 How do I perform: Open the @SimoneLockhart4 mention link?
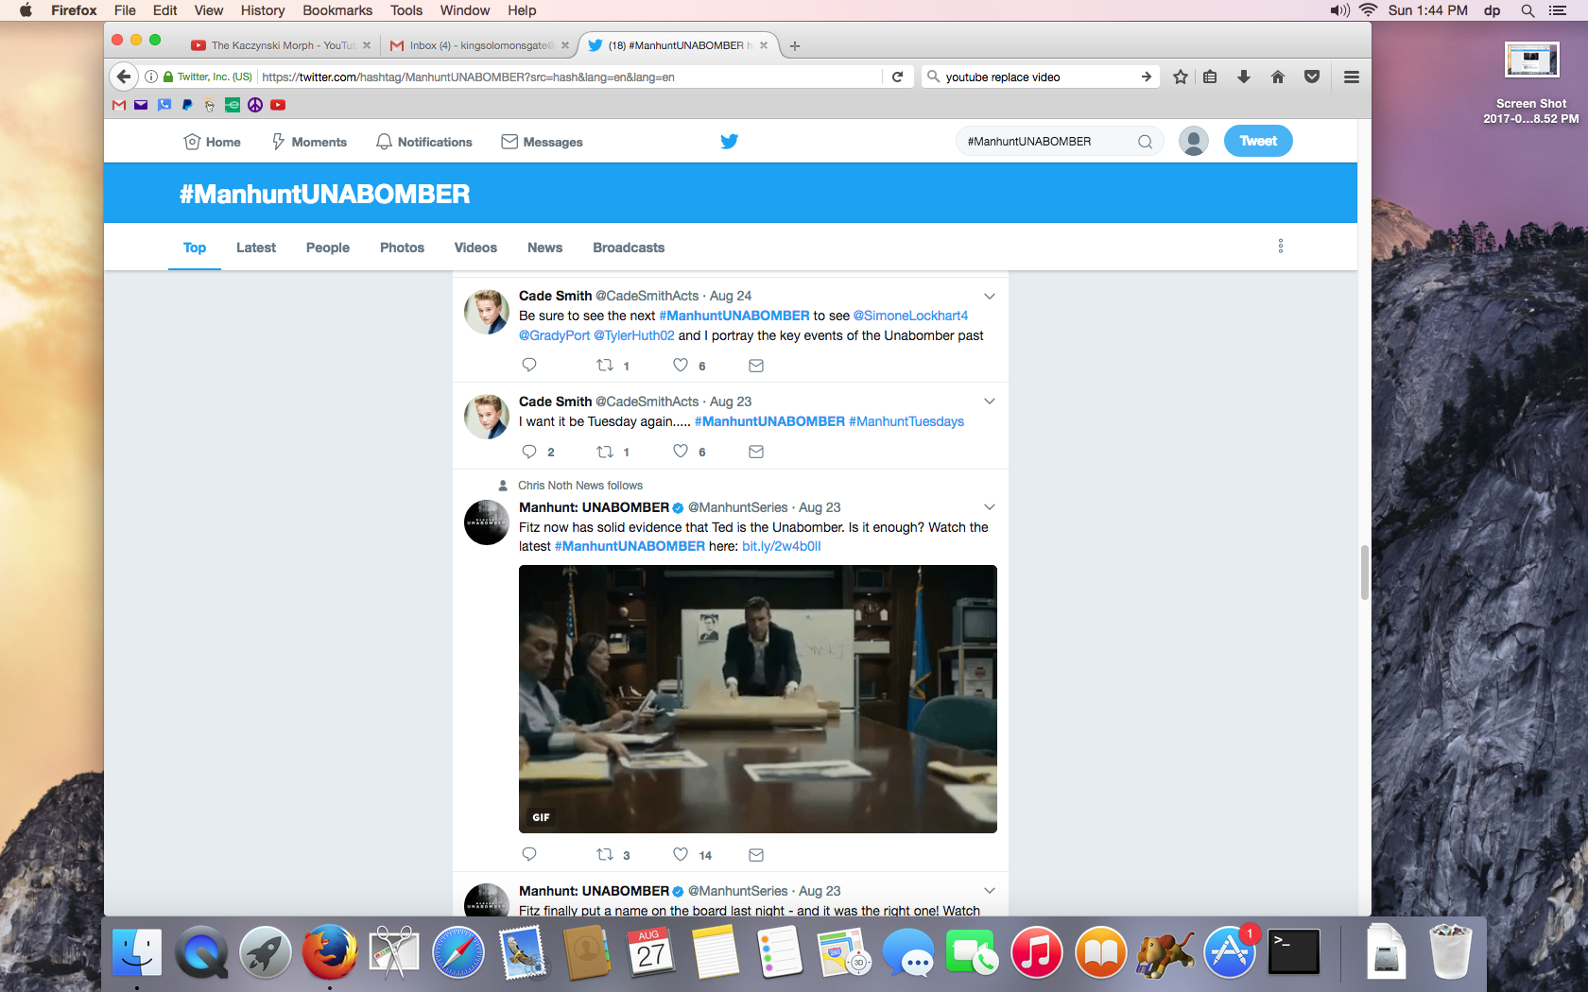click(x=910, y=316)
